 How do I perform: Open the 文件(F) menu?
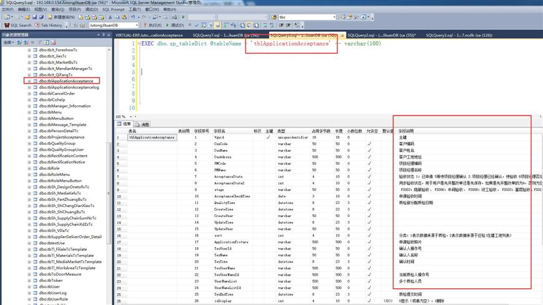tap(7, 9)
